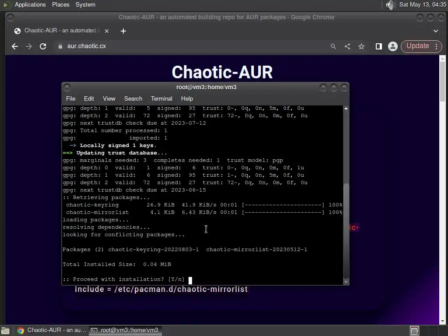Close the Chaotic-AUR tab
The height and width of the screenshot is (336, 448).
pyautogui.click(x=107, y=31)
